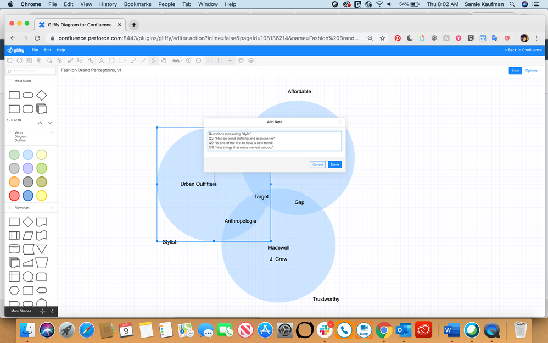Open Slack from the Dock
Viewport: 548px width, 343px height.
tap(325, 330)
